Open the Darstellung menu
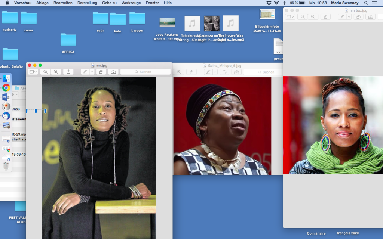Screen dimensions: 383x239 point(87,3)
